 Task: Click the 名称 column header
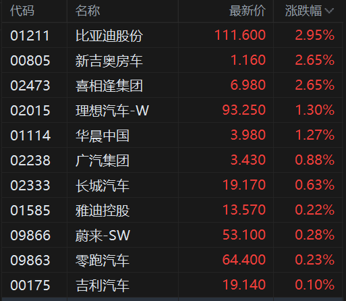click(88, 11)
